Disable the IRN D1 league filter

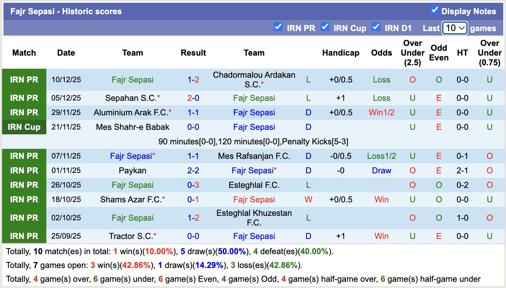coord(376,27)
